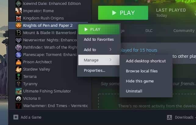The height and width of the screenshot is (125, 196).
Task: Click the Prison Architect game icon
Action: (19, 62)
